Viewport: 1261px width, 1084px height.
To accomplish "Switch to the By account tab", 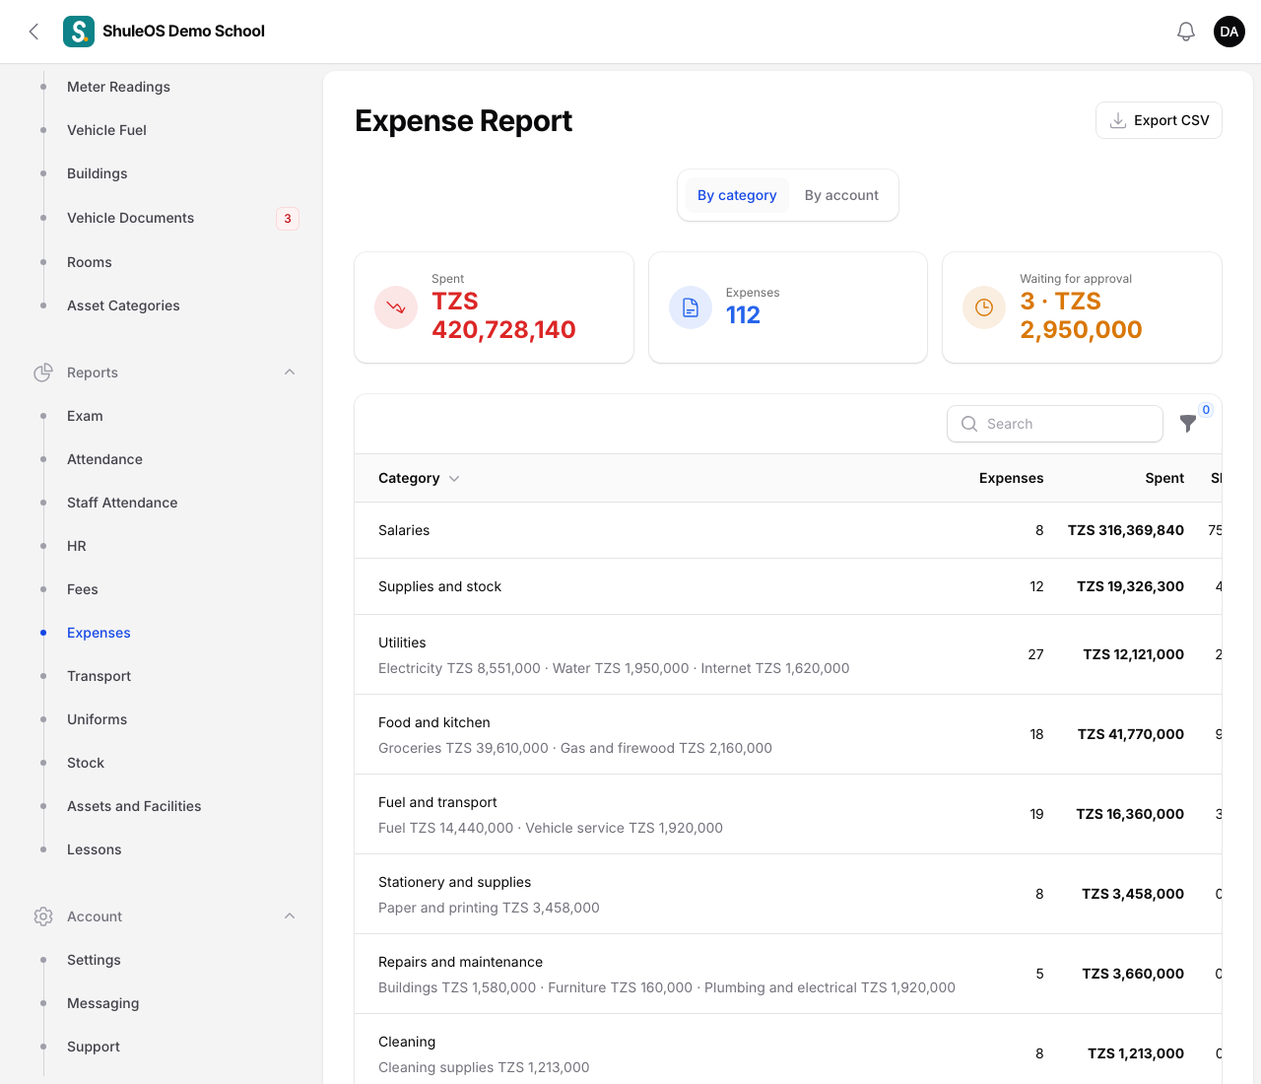I will [841, 195].
